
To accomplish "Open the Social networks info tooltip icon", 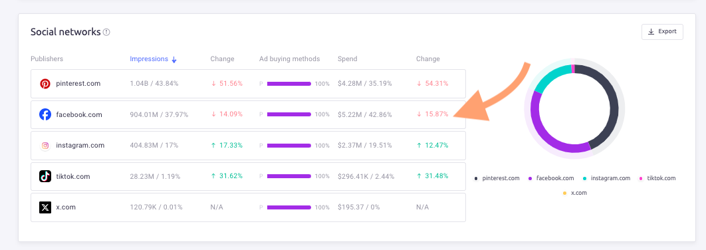I will tap(106, 32).
